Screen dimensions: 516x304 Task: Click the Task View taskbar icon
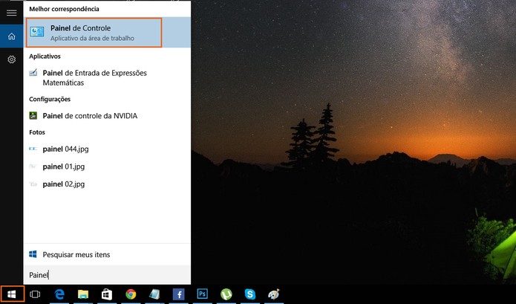coord(35,294)
